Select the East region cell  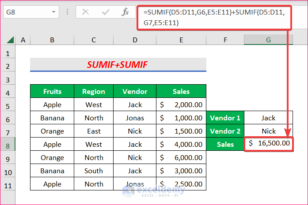point(94,131)
